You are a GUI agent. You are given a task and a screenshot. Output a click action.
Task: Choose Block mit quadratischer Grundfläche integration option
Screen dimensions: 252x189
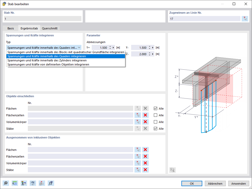pyautogui.click(x=66, y=52)
